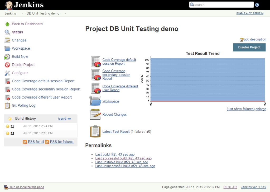Click the Jenkins butler logo icon
Screen dimensions: 270x192
(x=9, y=5)
